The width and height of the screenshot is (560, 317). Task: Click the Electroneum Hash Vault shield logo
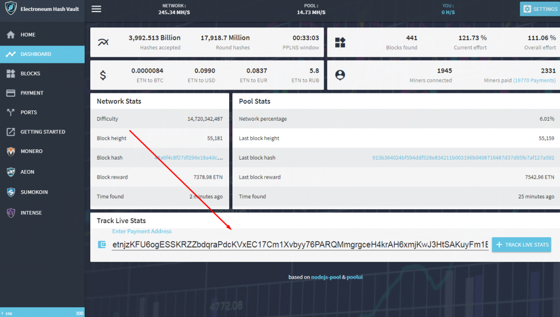(10, 9)
